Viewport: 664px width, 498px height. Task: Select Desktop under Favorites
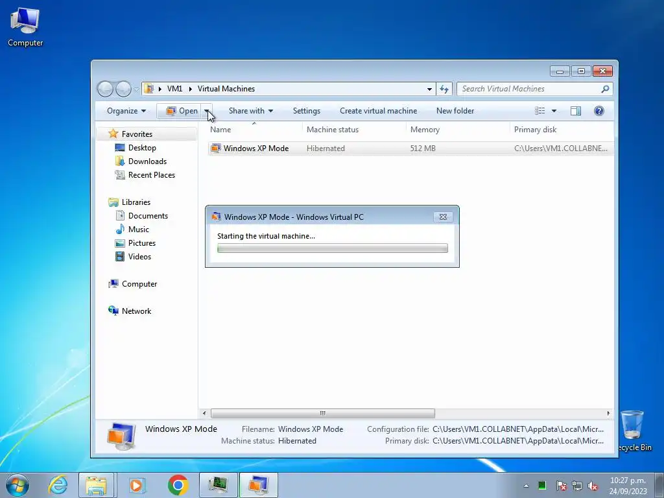tap(142, 147)
